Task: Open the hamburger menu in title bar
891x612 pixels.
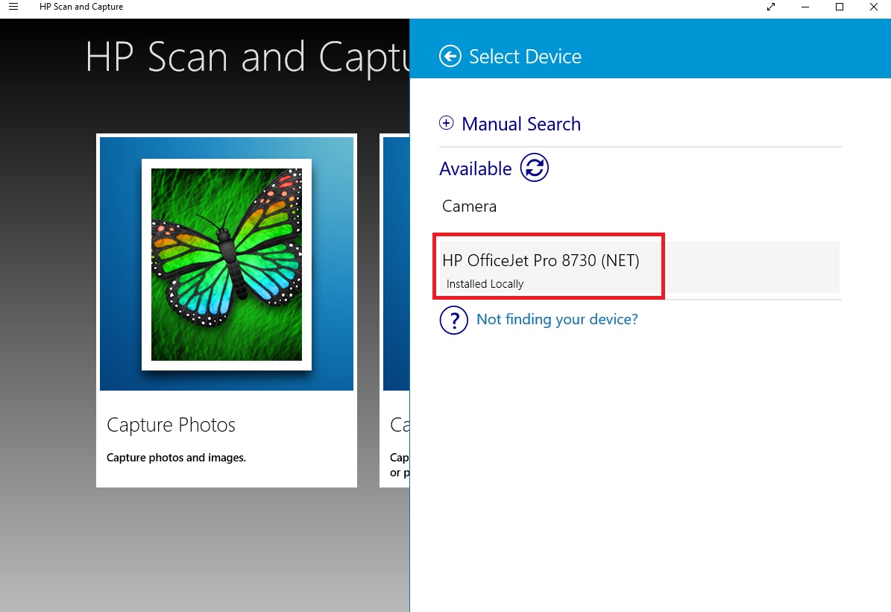Action: (x=13, y=7)
